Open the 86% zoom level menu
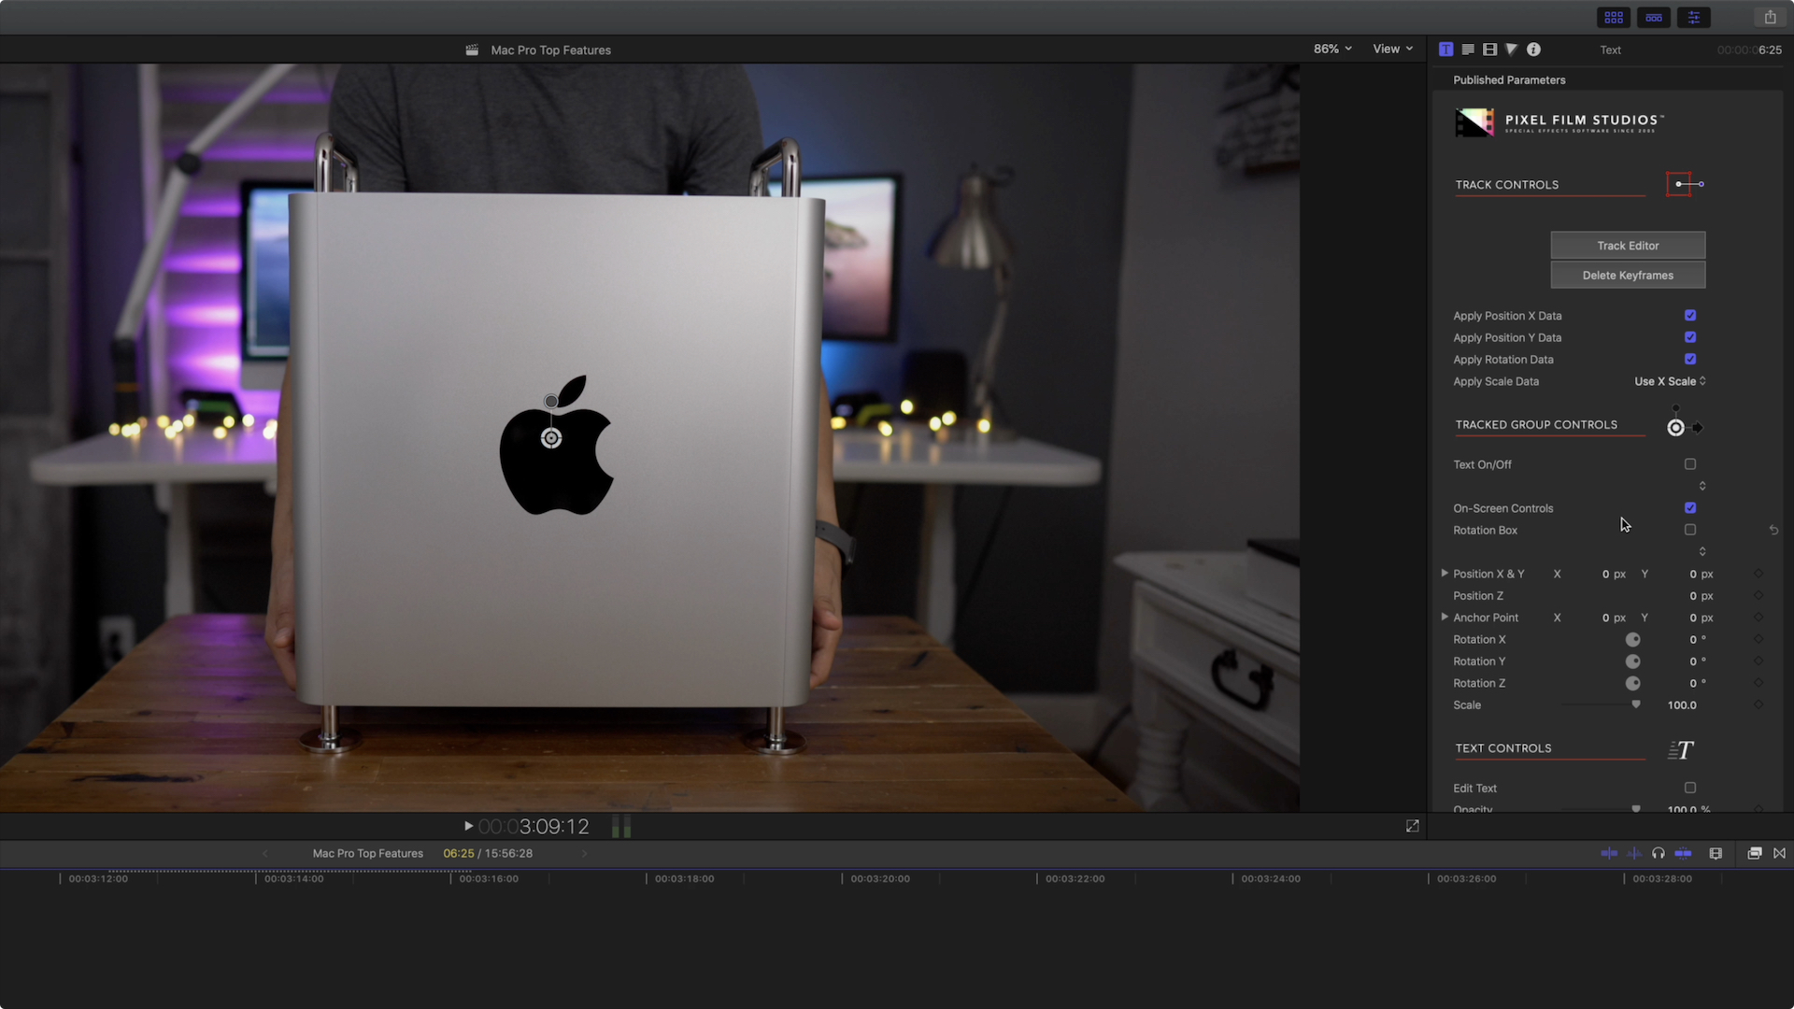The height and width of the screenshot is (1009, 1794). coord(1332,50)
